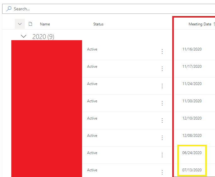The width and height of the screenshot is (215, 177).
Task: Select the 11/16/2020 meeting date cell
Action: coord(192,49)
